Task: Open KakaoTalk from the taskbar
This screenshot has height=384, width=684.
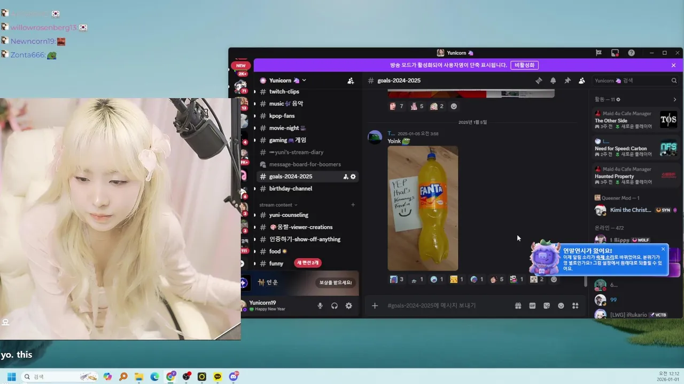Action: coord(217,377)
